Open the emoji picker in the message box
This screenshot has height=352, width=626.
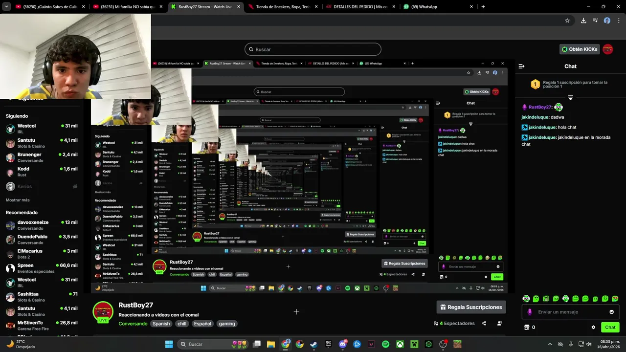coord(611,312)
